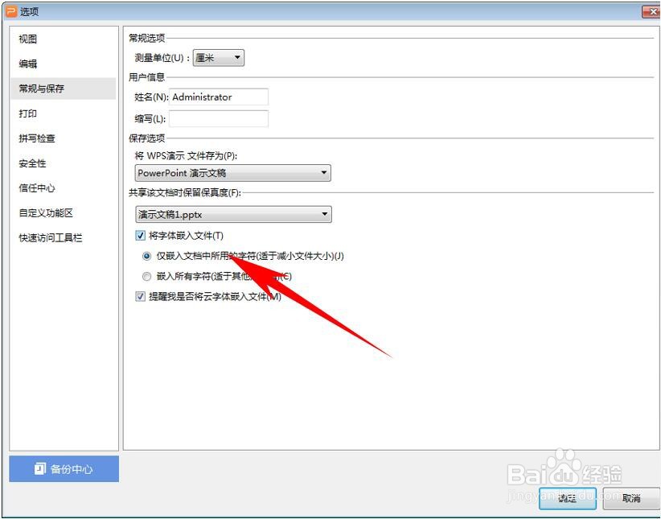The image size is (661, 519).
Task: Click the 备份中心 icon
Action: point(39,469)
